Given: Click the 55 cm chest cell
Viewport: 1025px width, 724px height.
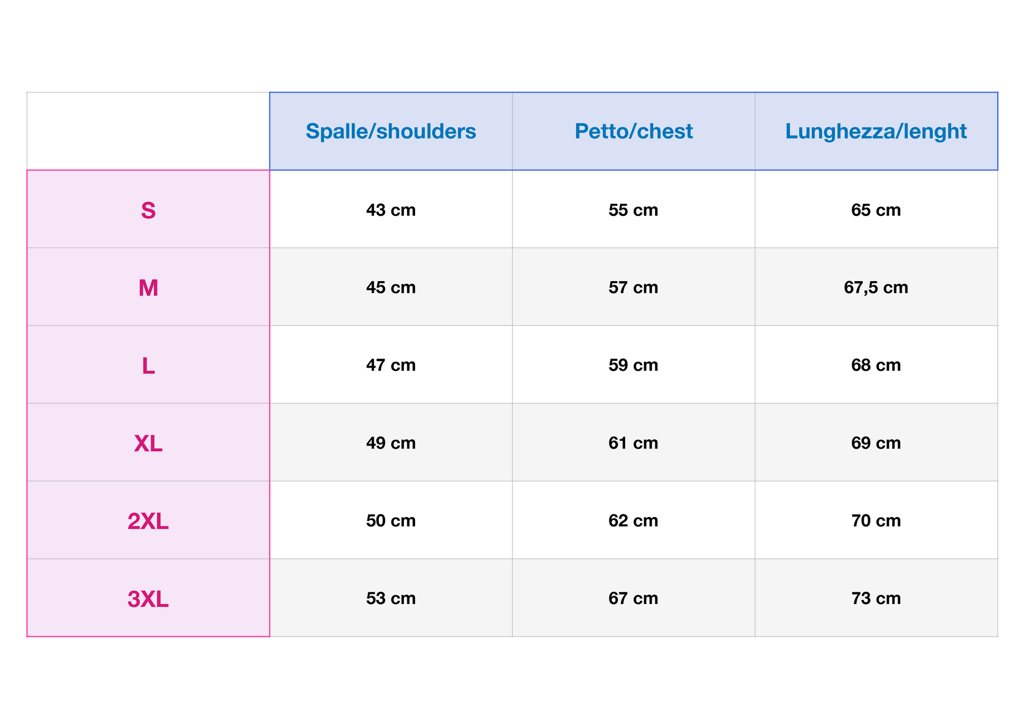Looking at the screenshot, I should tap(633, 210).
